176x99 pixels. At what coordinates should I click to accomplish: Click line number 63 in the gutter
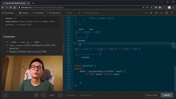click(x=68, y=43)
